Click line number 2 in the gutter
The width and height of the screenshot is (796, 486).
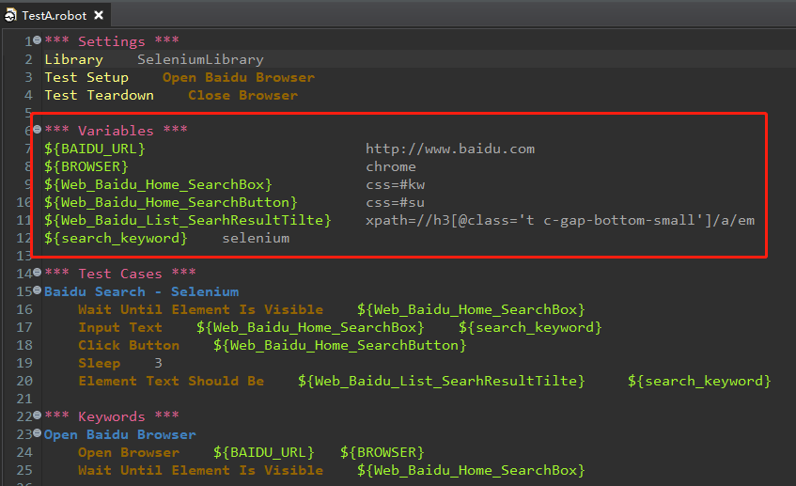pos(28,59)
